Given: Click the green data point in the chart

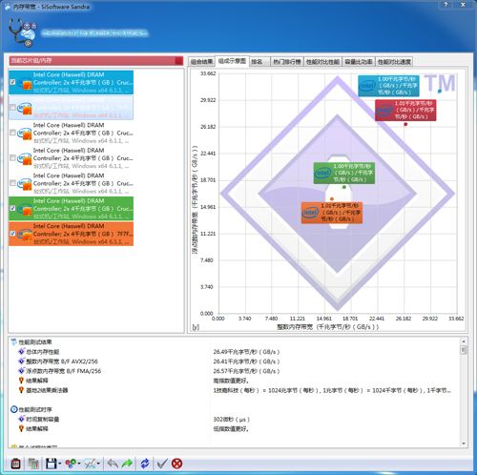Looking at the screenshot, I should coord(344,187).
